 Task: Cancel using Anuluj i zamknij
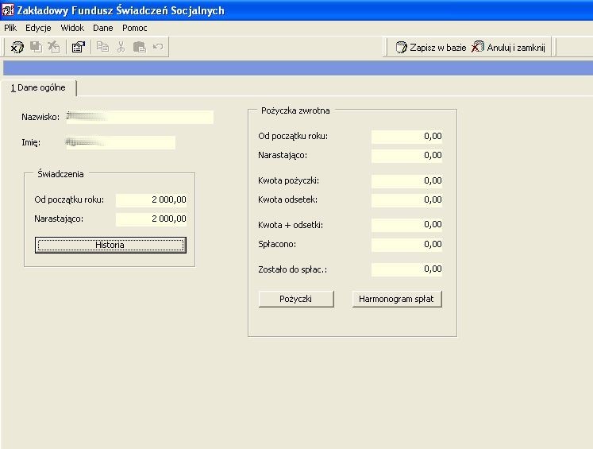[x=508, y=48]
